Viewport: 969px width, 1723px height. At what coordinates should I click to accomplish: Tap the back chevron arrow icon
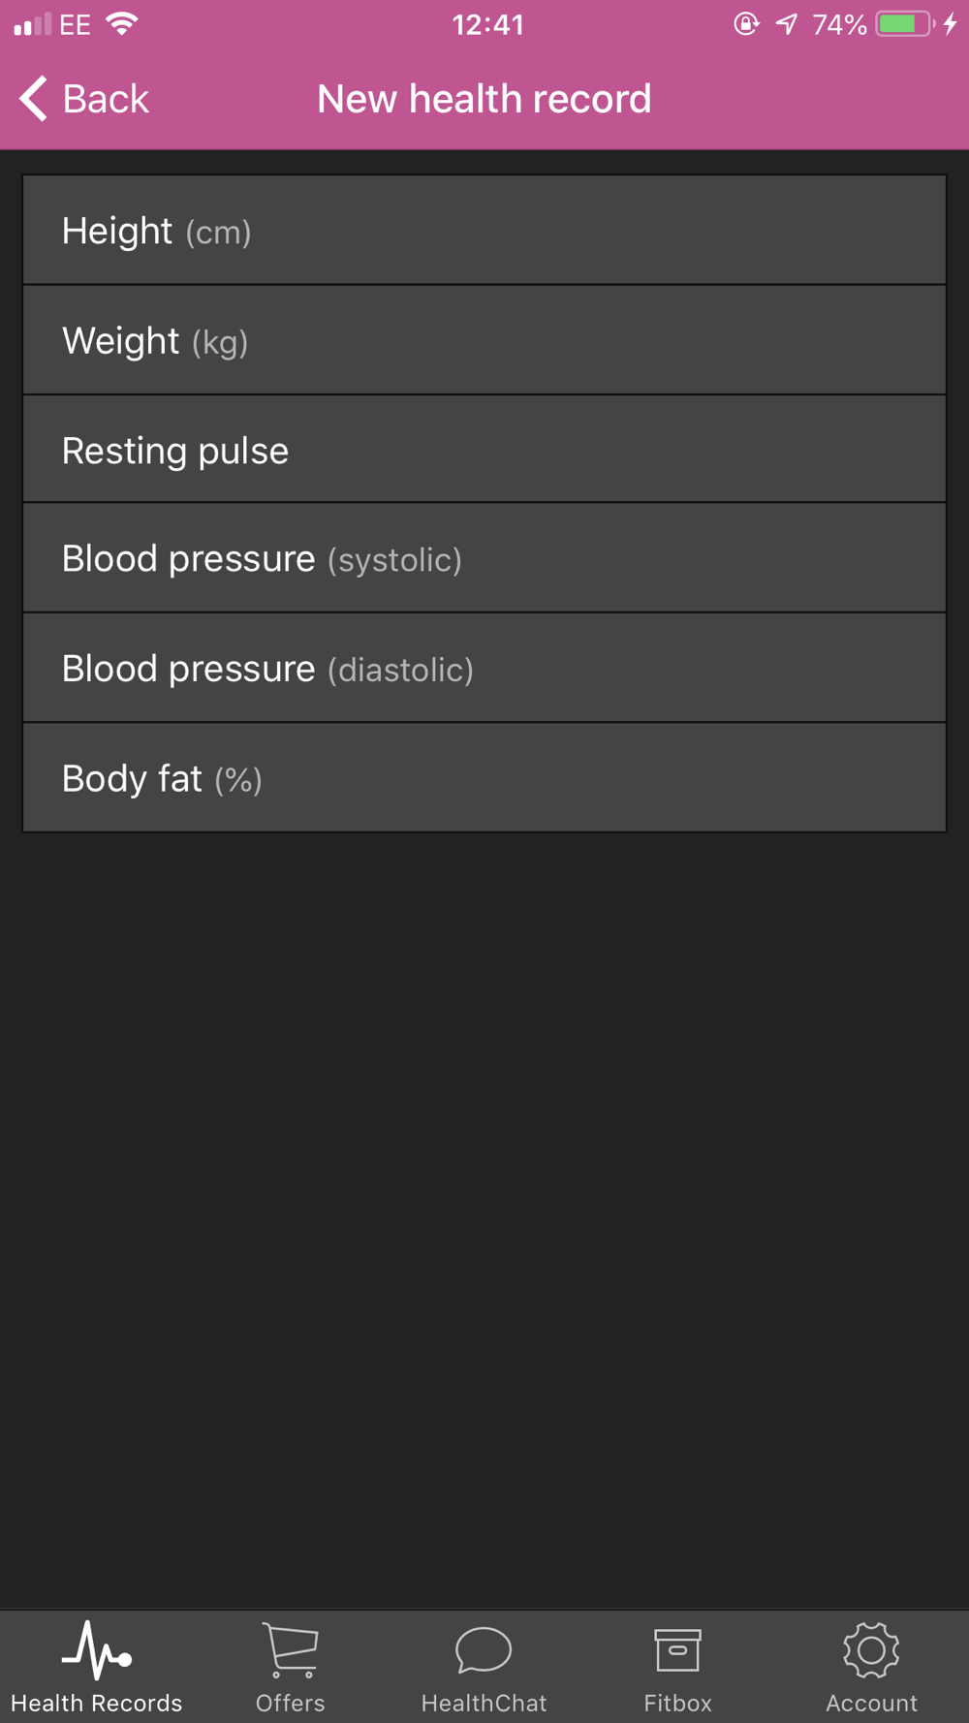tap(34, 98)
